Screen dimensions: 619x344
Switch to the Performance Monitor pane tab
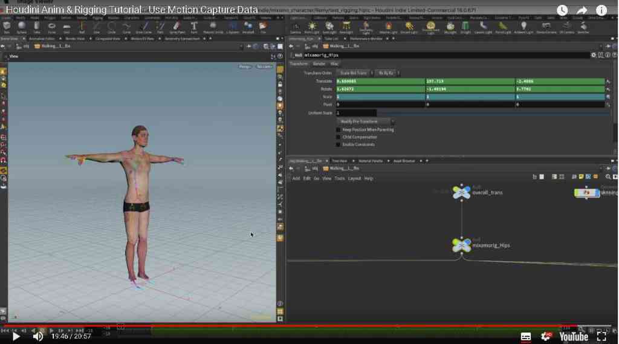[366, 39]
